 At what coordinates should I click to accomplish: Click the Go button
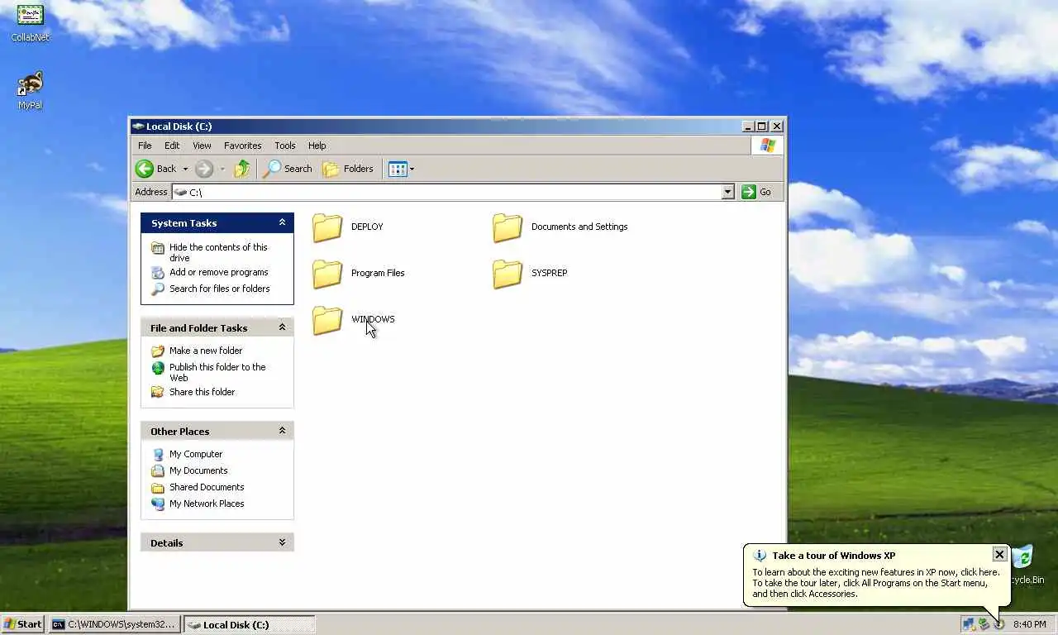click(756, 192)
